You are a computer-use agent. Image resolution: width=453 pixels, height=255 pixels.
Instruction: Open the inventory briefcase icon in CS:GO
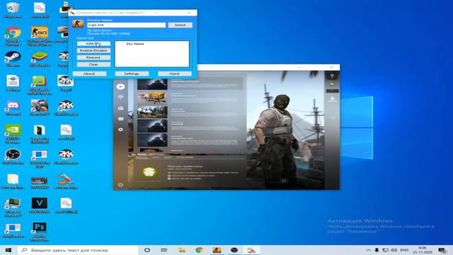(121, 108)
